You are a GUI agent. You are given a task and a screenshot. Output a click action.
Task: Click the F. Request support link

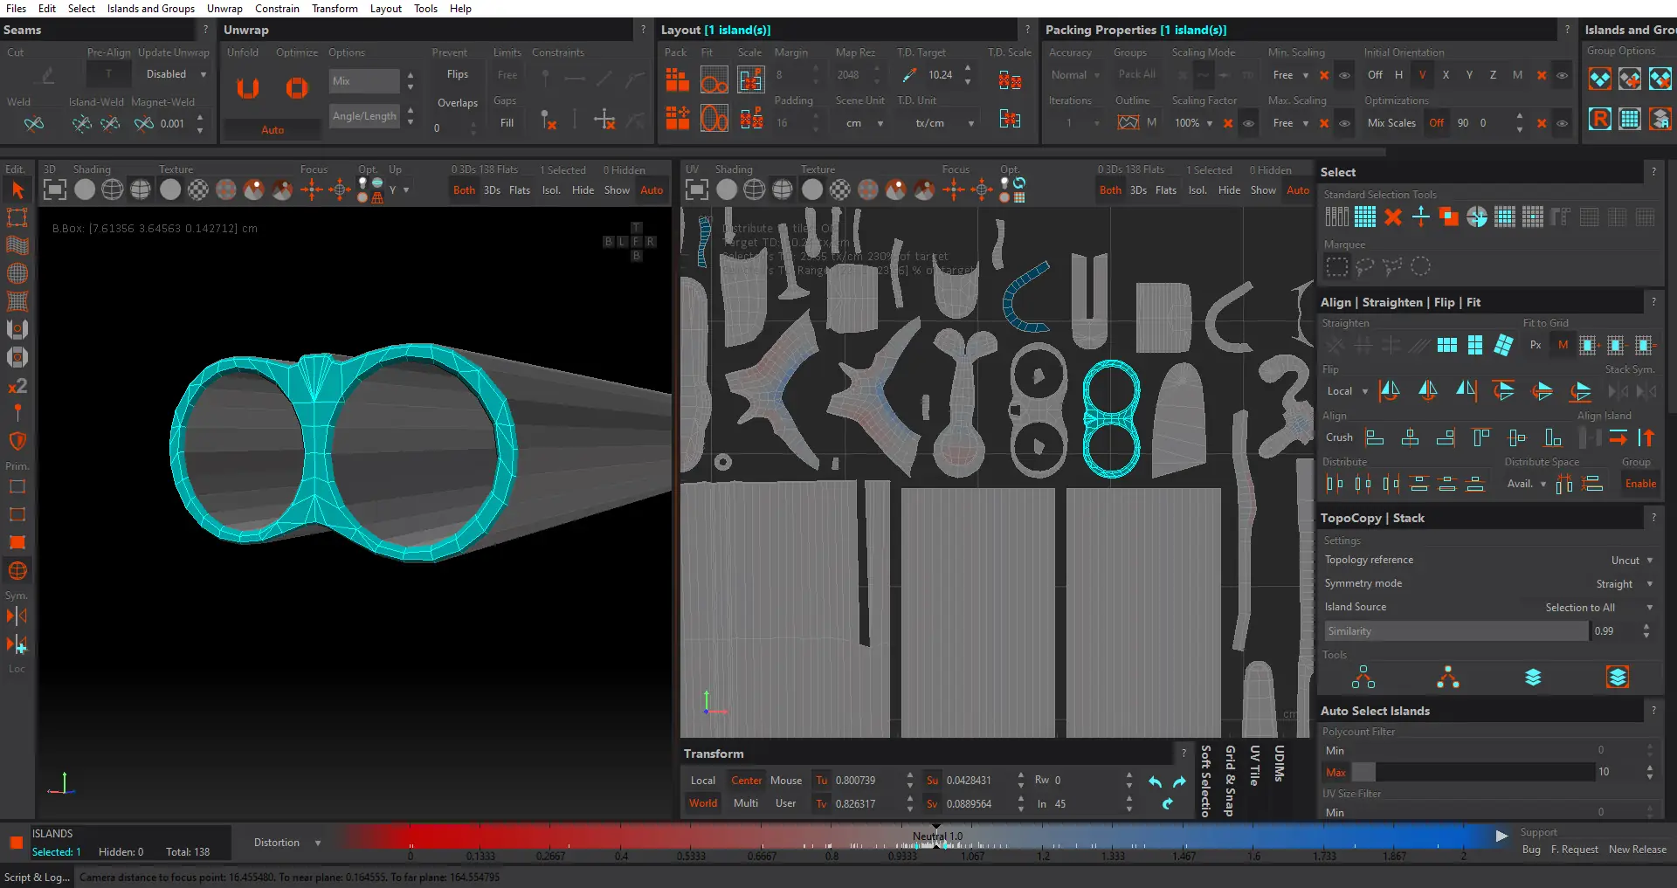[x=1574, y=850]
